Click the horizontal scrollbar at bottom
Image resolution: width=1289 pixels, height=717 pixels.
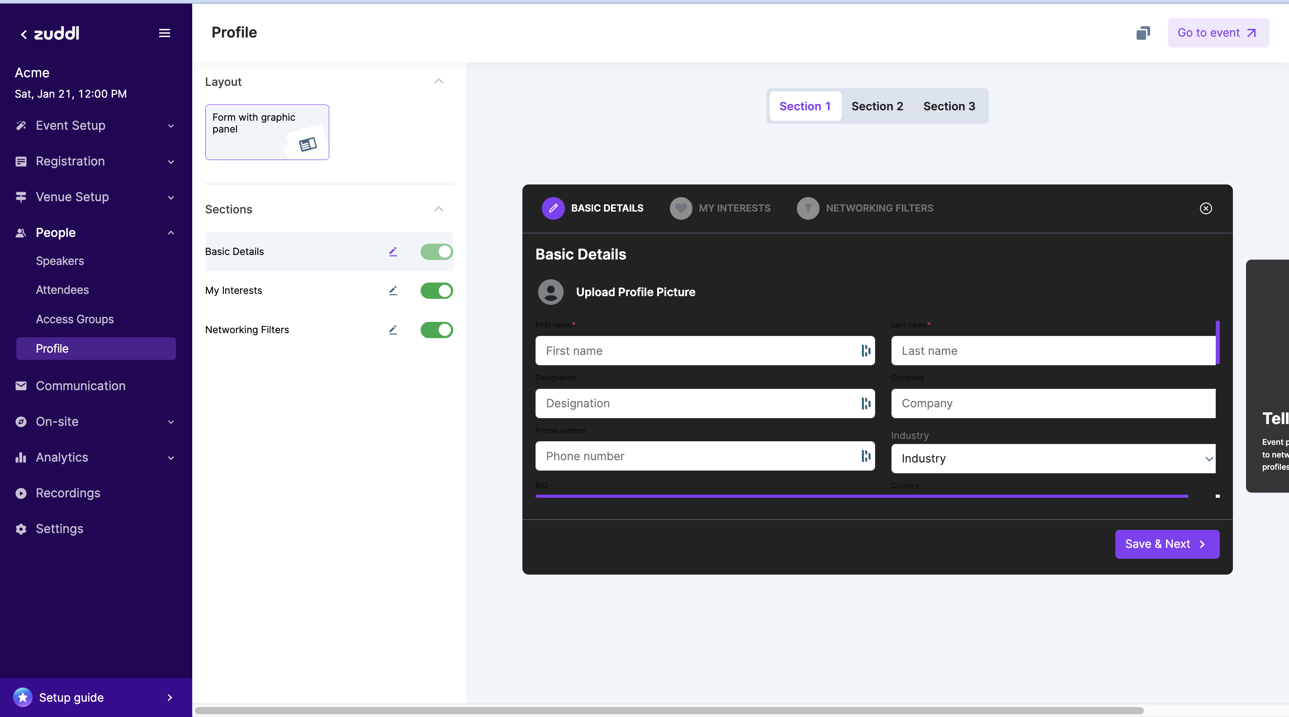(x=668, y=711)
